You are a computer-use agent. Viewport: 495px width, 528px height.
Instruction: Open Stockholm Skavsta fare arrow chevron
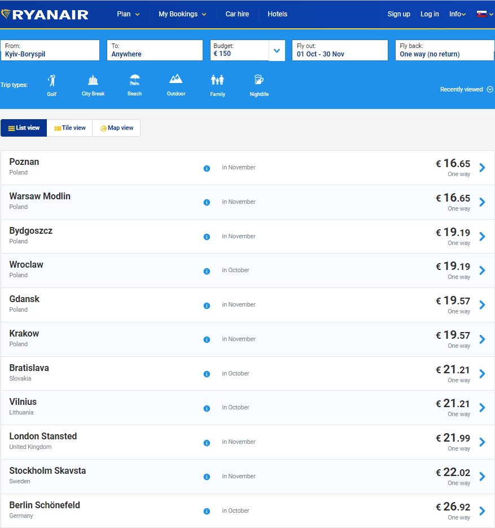point(482,476)
